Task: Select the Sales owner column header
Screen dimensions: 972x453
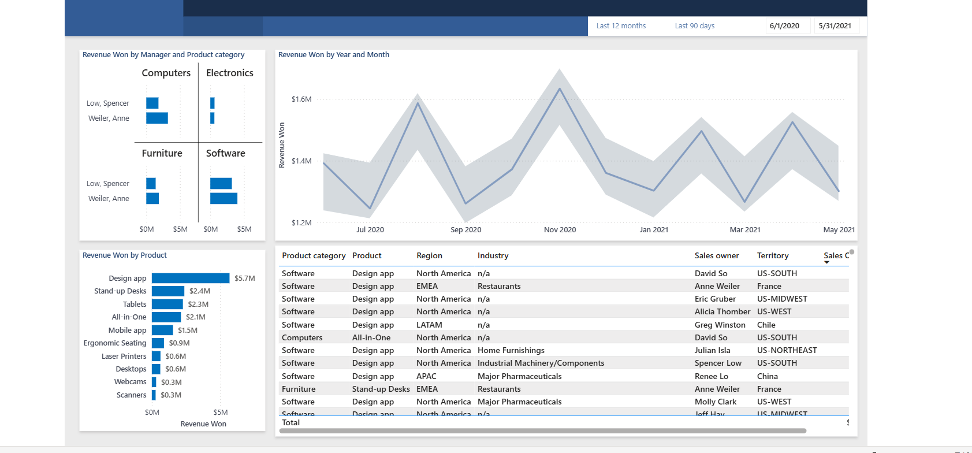Action: click(x=717, y=255)
